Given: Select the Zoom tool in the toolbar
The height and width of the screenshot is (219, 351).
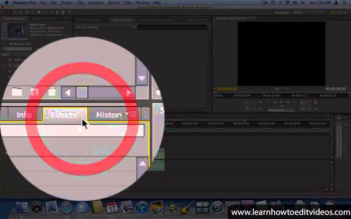Looking at the screenshot, I should pyautogui.click(x=69, y=12).
